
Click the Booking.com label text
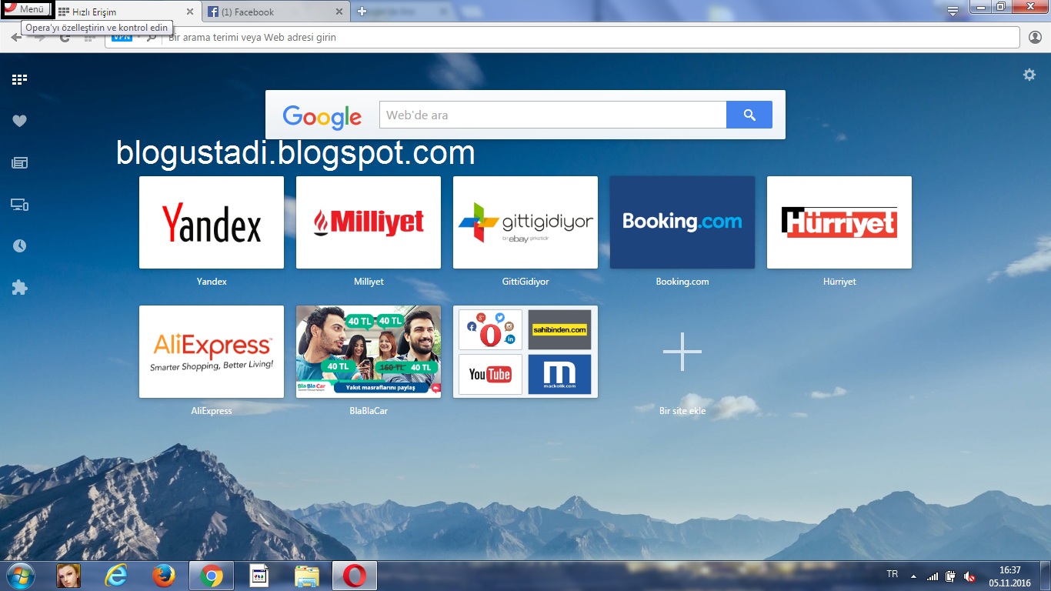682,282
